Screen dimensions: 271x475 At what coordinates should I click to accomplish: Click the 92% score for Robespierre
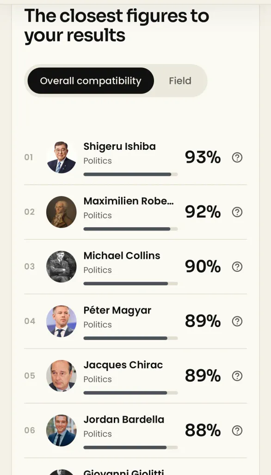point(203,212)
